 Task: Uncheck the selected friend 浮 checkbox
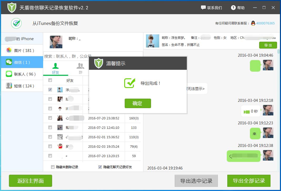point(50,89)
